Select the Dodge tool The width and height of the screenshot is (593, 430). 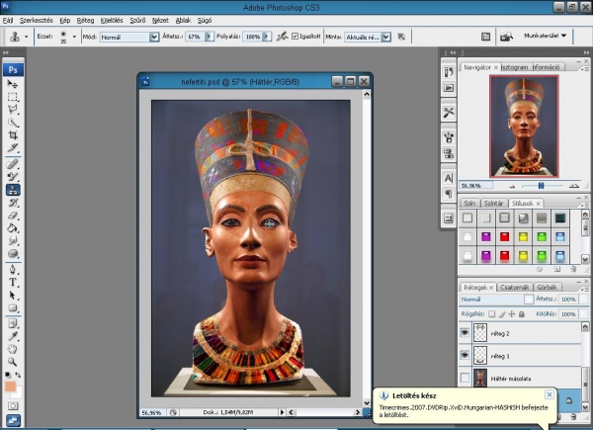[x=13, y=254]
